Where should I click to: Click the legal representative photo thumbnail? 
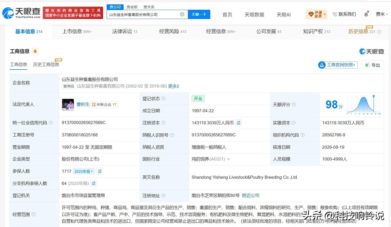pyautogui.click(x=68, y=104)
